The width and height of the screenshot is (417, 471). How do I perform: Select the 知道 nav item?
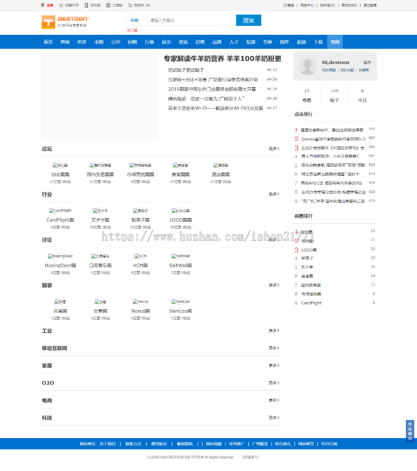click(x=251, y=42)
